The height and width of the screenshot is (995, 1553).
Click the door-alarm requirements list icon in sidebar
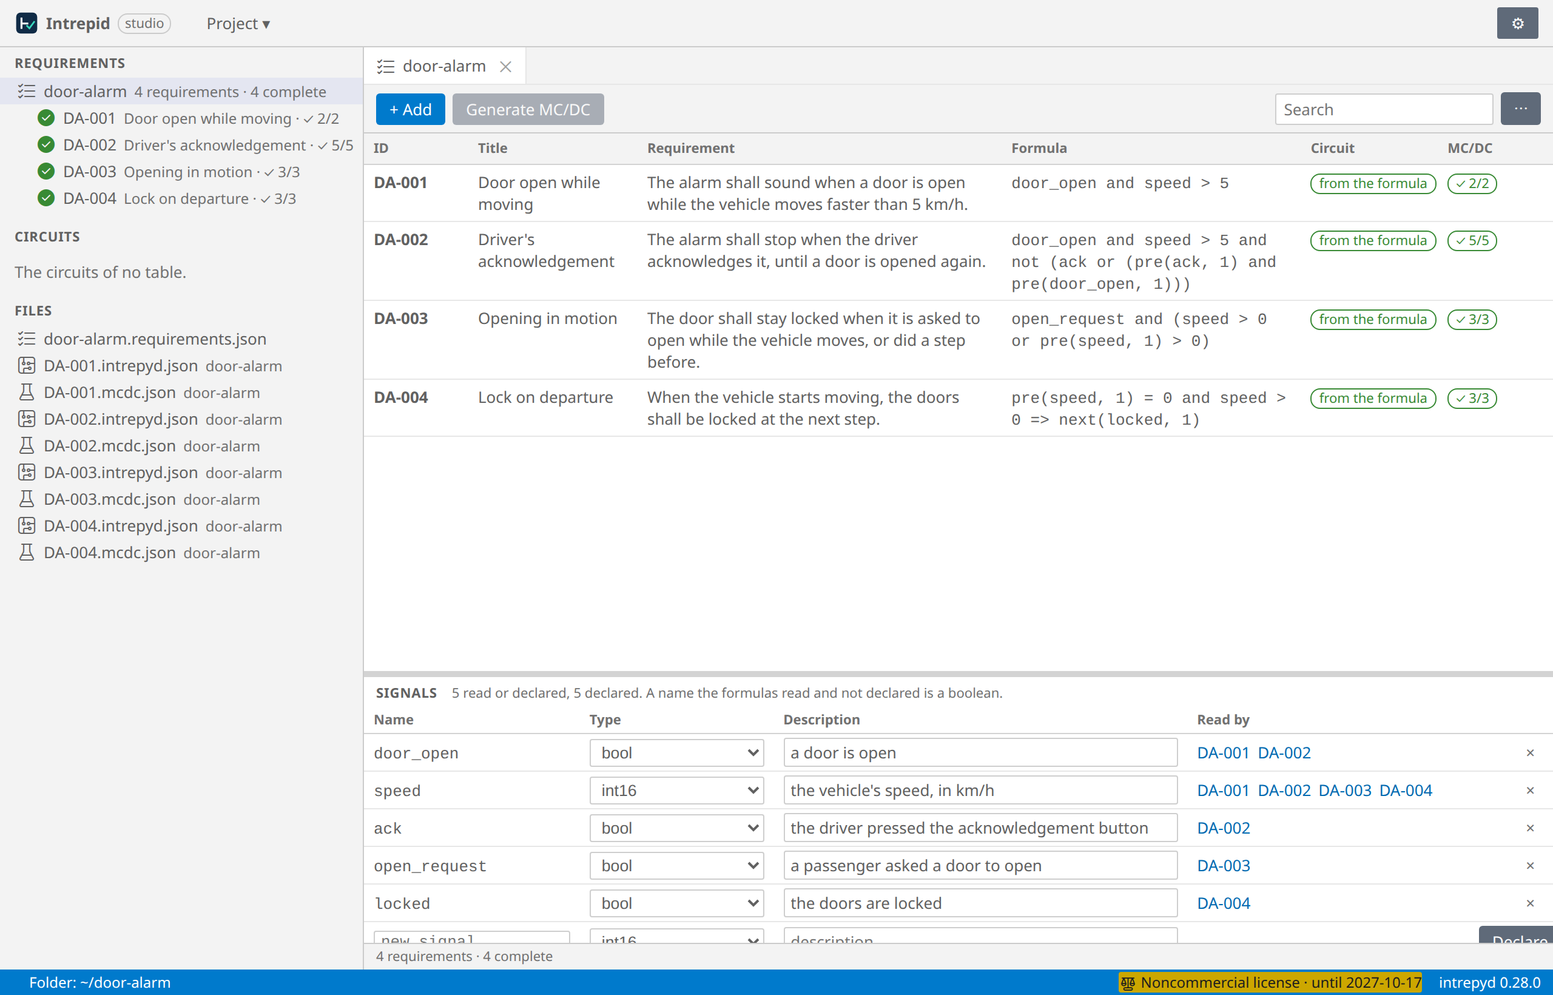[x=27, y=91]
